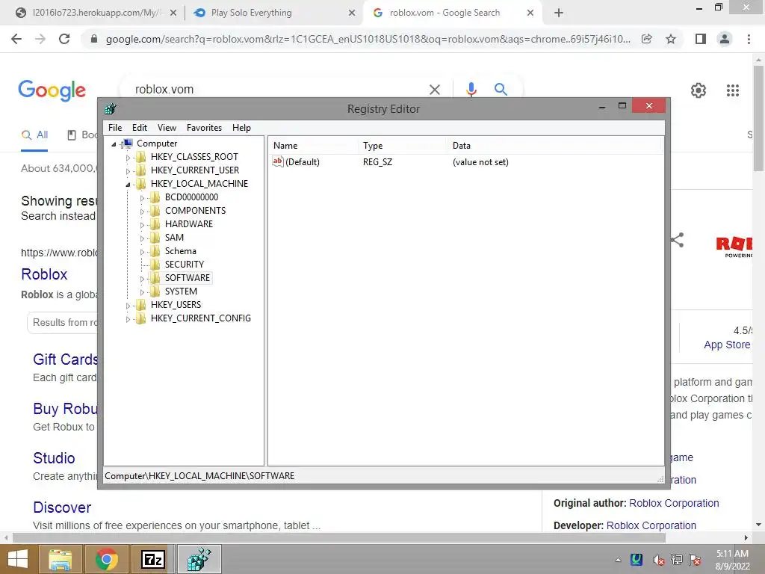Go back in Chrome
This screenshot has width=765, height=574.
[16, 39]
